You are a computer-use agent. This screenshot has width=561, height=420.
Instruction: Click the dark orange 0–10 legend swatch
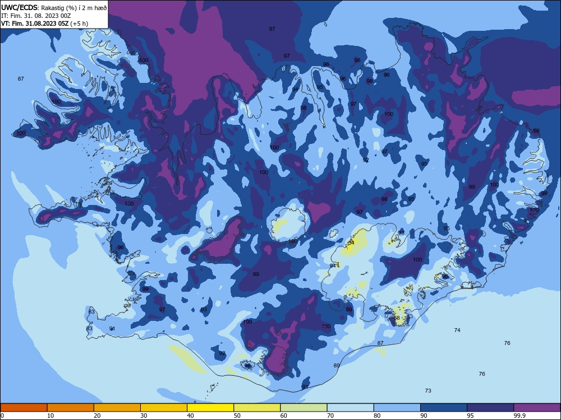click(24, 408)
